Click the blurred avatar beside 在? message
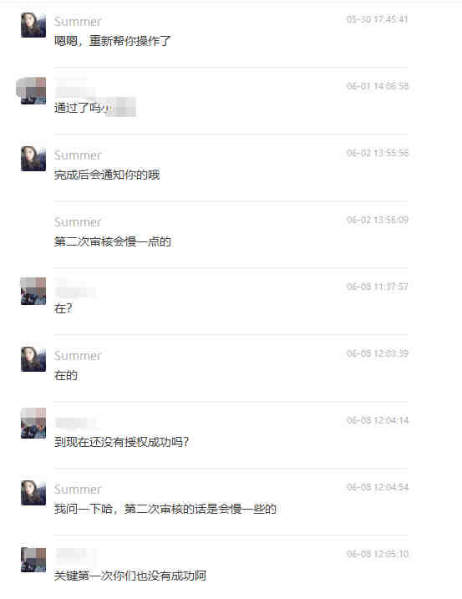Image resolution: width=462 pixels, height=599 pixels. pyautogui.click(x=33, y=292)
